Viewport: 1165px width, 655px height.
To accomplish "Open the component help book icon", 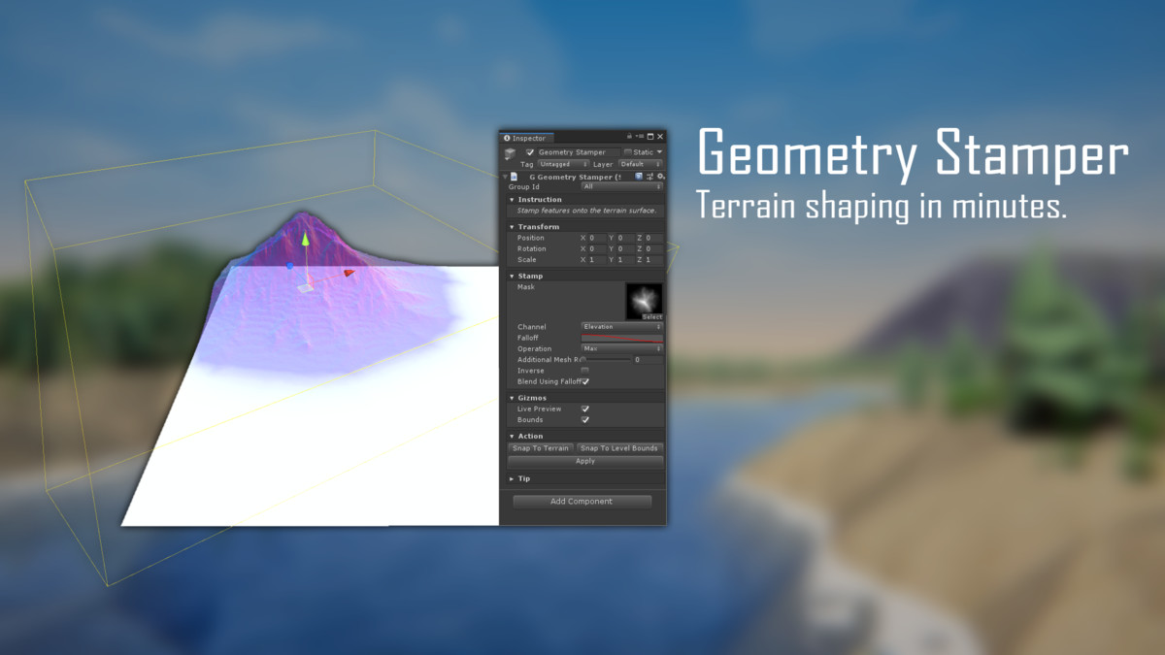I will (640, 177).
